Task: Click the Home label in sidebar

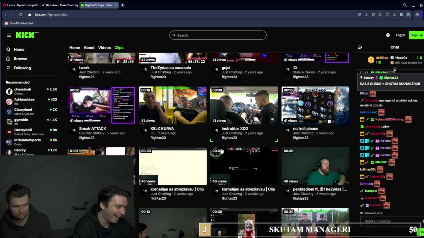Action: click(x=19, y=49)
